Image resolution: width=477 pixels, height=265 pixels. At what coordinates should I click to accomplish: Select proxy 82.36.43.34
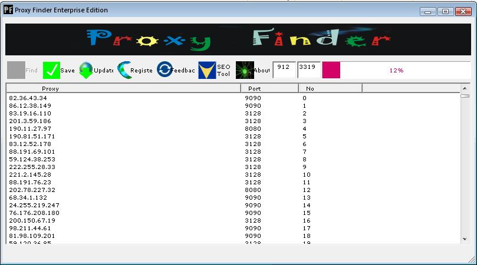pyautogui.click(x=28, y=98)
